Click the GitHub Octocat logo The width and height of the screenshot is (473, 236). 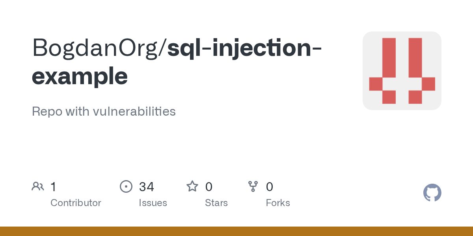coord(432,193)
